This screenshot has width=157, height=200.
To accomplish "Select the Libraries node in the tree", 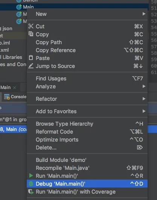I will pos(11,57).
